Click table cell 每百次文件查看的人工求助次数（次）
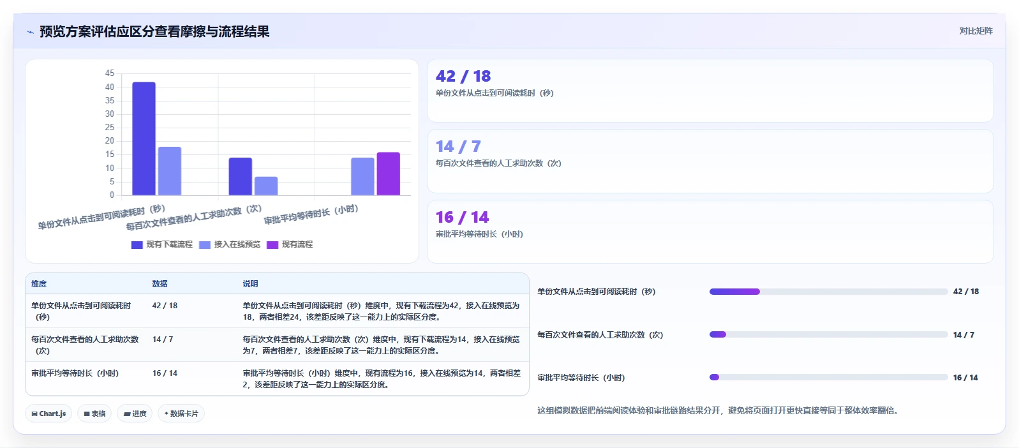 85,345
